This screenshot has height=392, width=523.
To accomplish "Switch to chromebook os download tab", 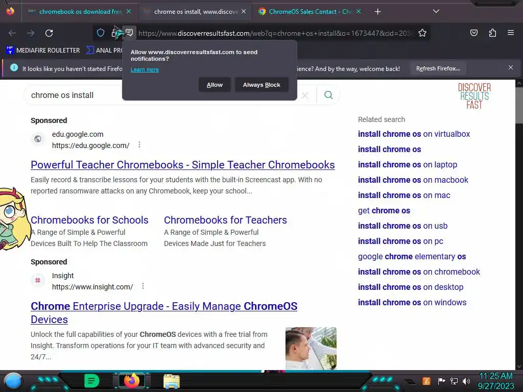I will point(80,12).
